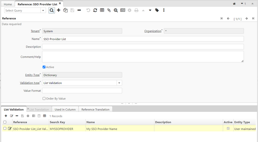Open the toolbar's black down-arrow menu
This screenshot has height=142, width=258.
pos(150,10)
